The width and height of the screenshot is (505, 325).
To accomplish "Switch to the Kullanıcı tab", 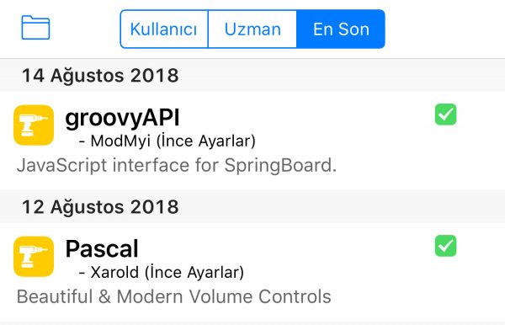I will click(164, 29).
